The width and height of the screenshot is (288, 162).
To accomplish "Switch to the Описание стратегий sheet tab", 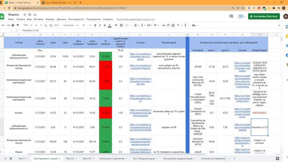I will tap(113, 158).
